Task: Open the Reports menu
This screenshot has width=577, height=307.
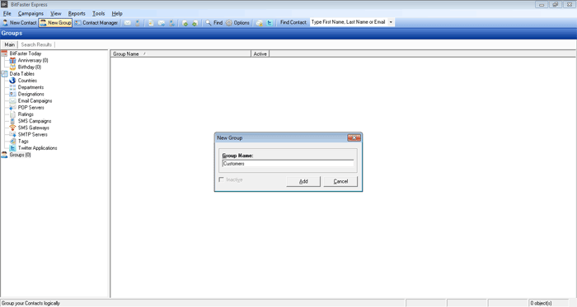Action: pos(77,14)
